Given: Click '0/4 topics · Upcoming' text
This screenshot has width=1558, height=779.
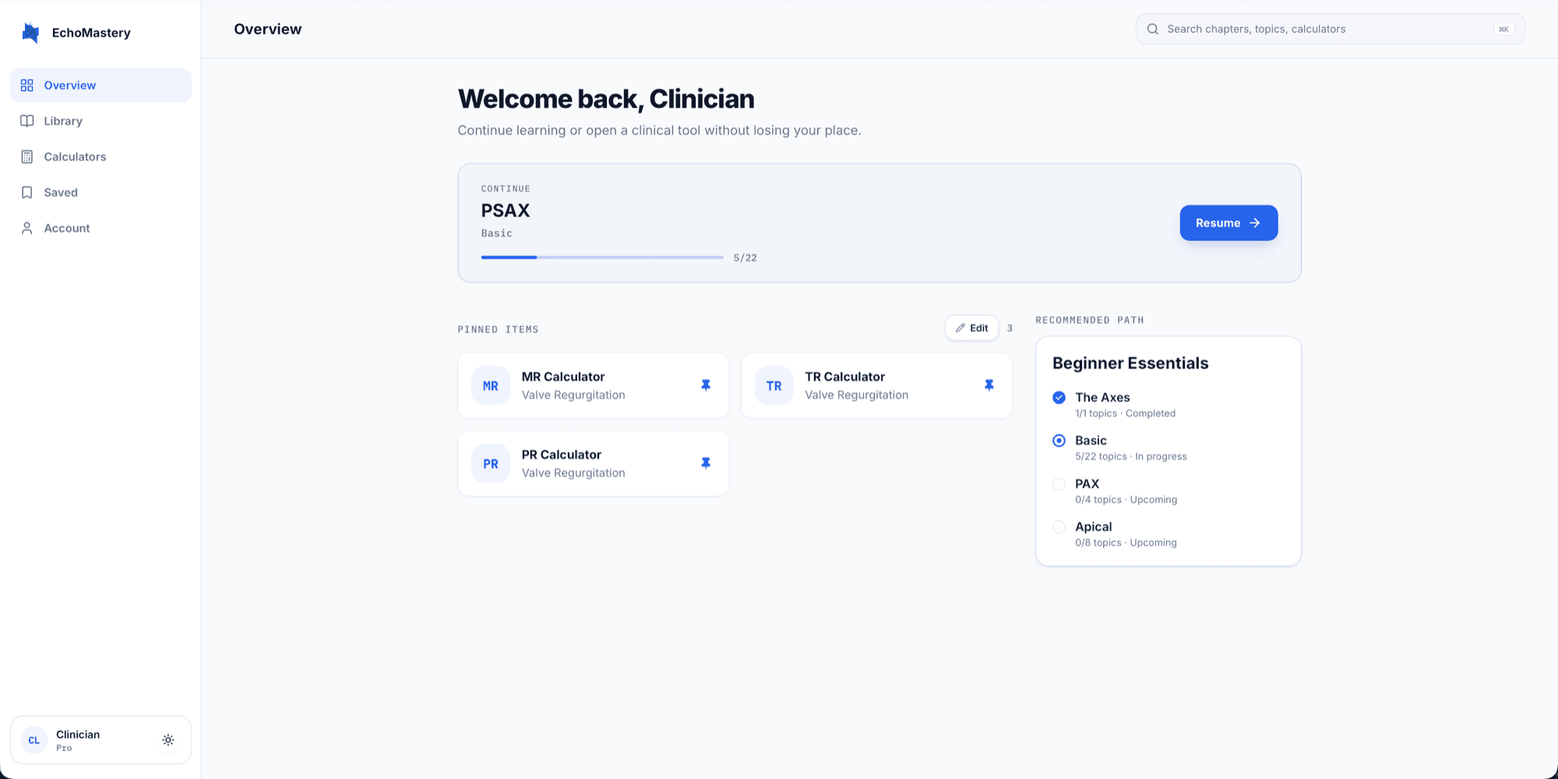Looking at the screenshot, I should [x=1126, y=500].
